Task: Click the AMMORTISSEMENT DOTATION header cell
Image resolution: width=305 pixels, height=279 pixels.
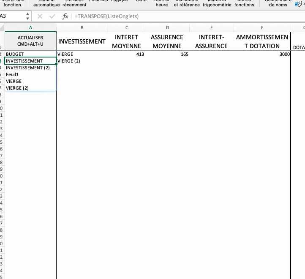Action: point(262,41)
